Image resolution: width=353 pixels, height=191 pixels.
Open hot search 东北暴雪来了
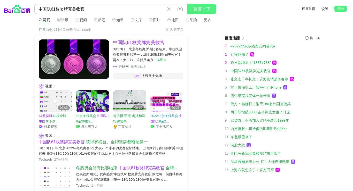tap(241, 137)
